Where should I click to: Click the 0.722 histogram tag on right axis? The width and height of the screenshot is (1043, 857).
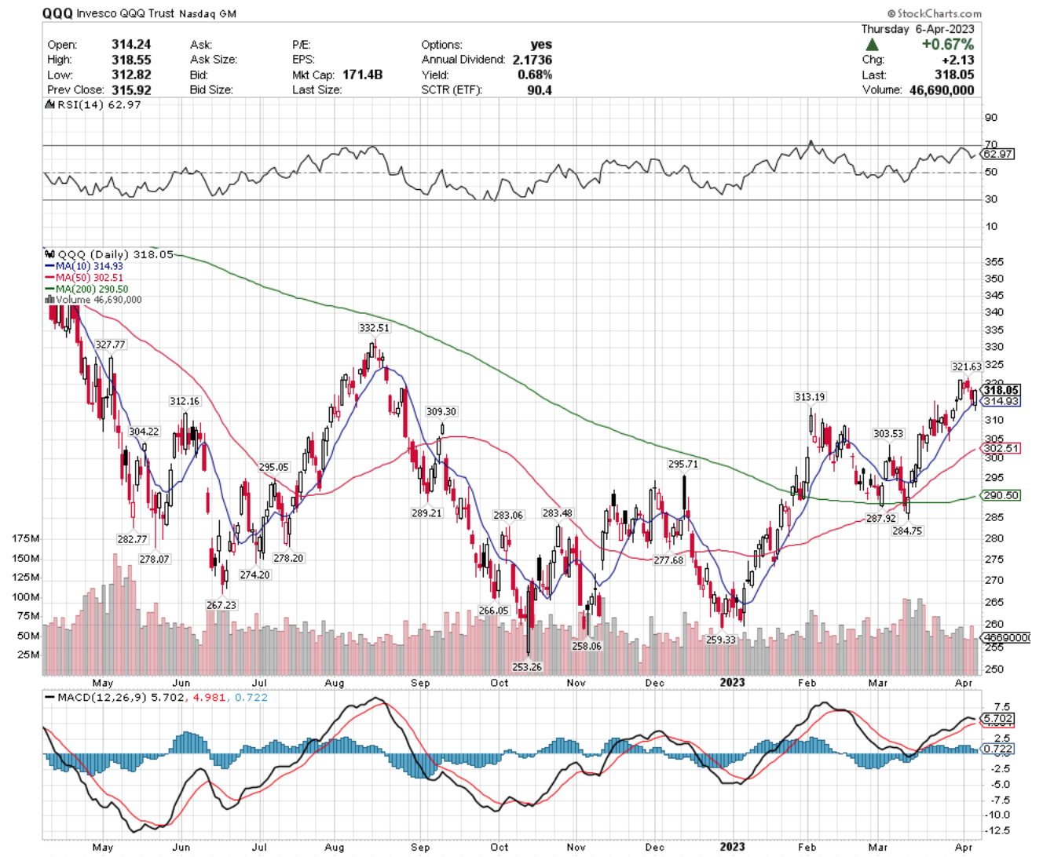point(998,749)
